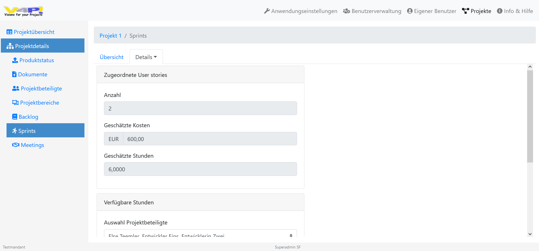The height and width of the screenshot is (251, 539).
Task: Click the Testmandant footer text
Action: pos(14,247)
